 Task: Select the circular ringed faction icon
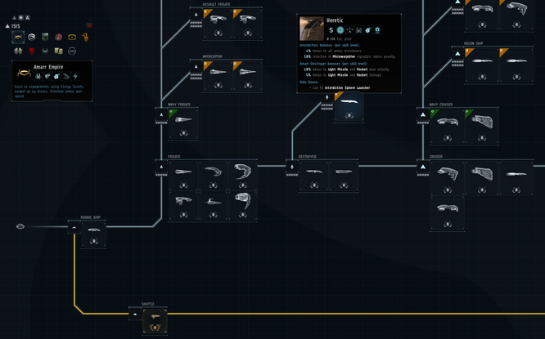[72, 51]
